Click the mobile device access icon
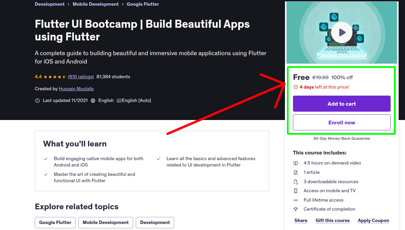405x230 pixels. tap(296, 191)
